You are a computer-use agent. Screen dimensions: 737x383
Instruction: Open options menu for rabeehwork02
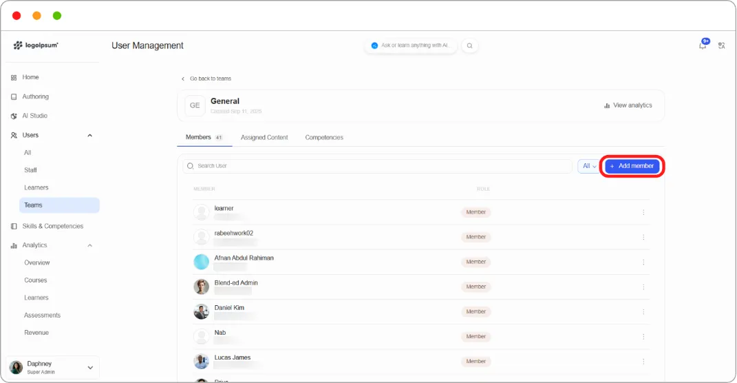[x=643, y=237]
